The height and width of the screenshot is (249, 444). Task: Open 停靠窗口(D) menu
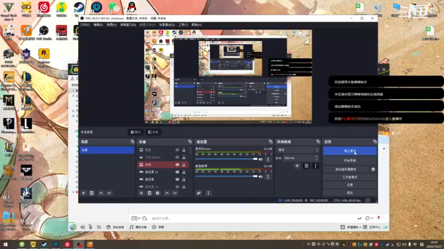pos(128,25)
